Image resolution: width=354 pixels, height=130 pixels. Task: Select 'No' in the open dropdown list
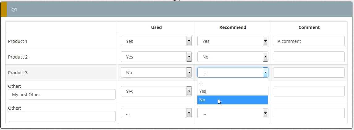point(232,100)
